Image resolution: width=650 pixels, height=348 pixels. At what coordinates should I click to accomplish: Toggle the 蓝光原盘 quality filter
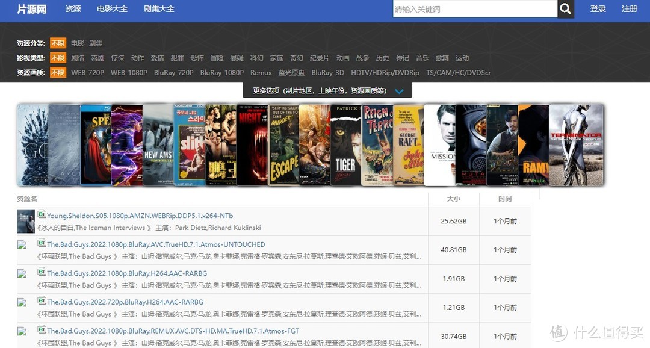pyautogui.click(x=291, y=72)
